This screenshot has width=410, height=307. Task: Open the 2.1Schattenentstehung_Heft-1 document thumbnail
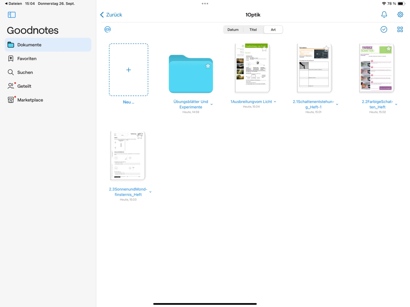click(x=314, y=68)
